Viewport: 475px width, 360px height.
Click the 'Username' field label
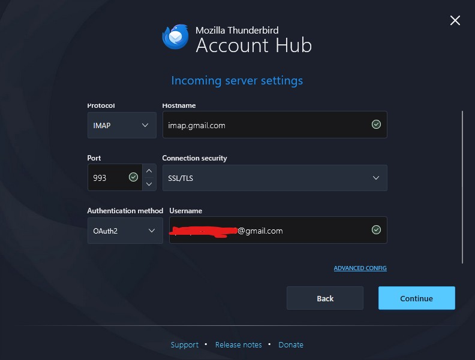186,211
